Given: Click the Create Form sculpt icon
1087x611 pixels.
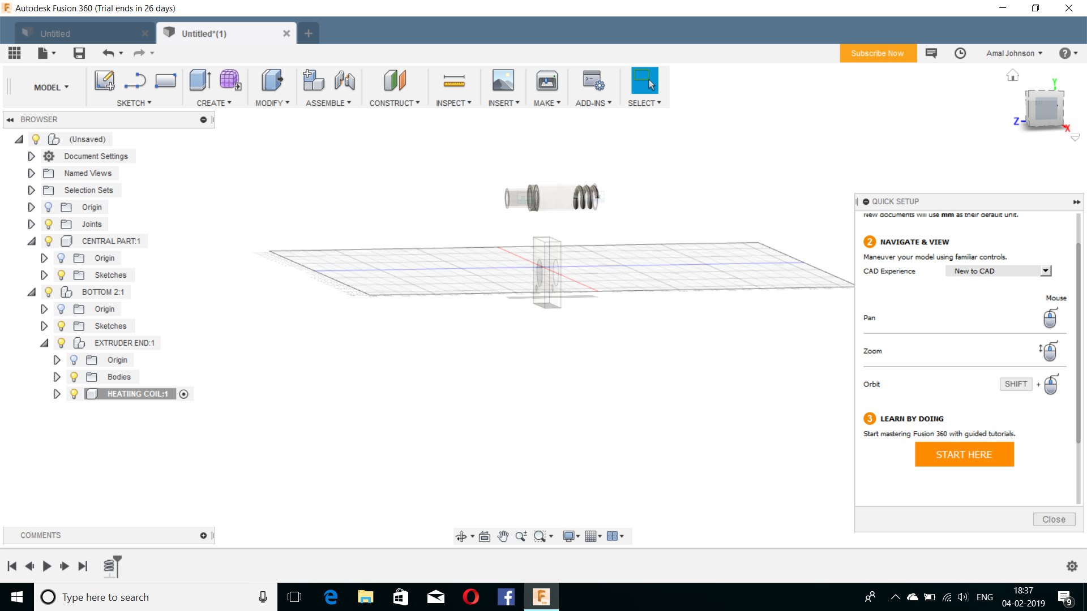Looking at the screenshot, I should pos(230,80).
